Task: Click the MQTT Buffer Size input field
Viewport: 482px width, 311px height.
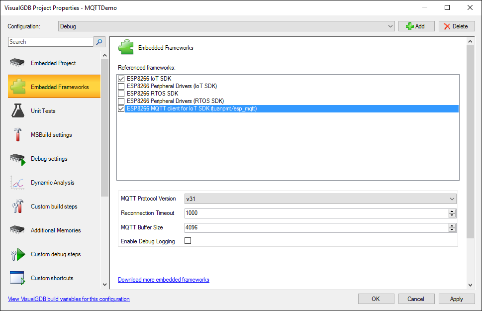Action: [316, 227]
